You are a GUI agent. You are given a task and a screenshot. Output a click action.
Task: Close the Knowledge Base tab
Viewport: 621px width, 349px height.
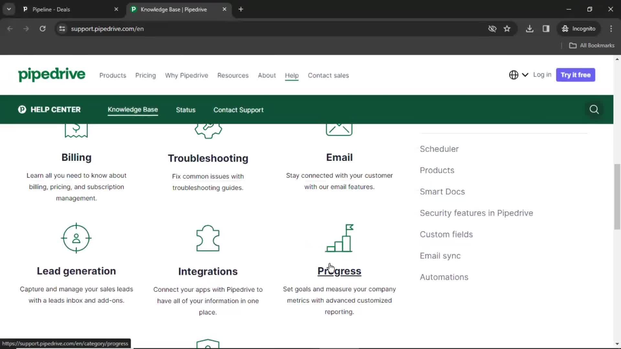(224, 9)
